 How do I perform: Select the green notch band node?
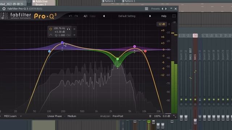point(117,59)
